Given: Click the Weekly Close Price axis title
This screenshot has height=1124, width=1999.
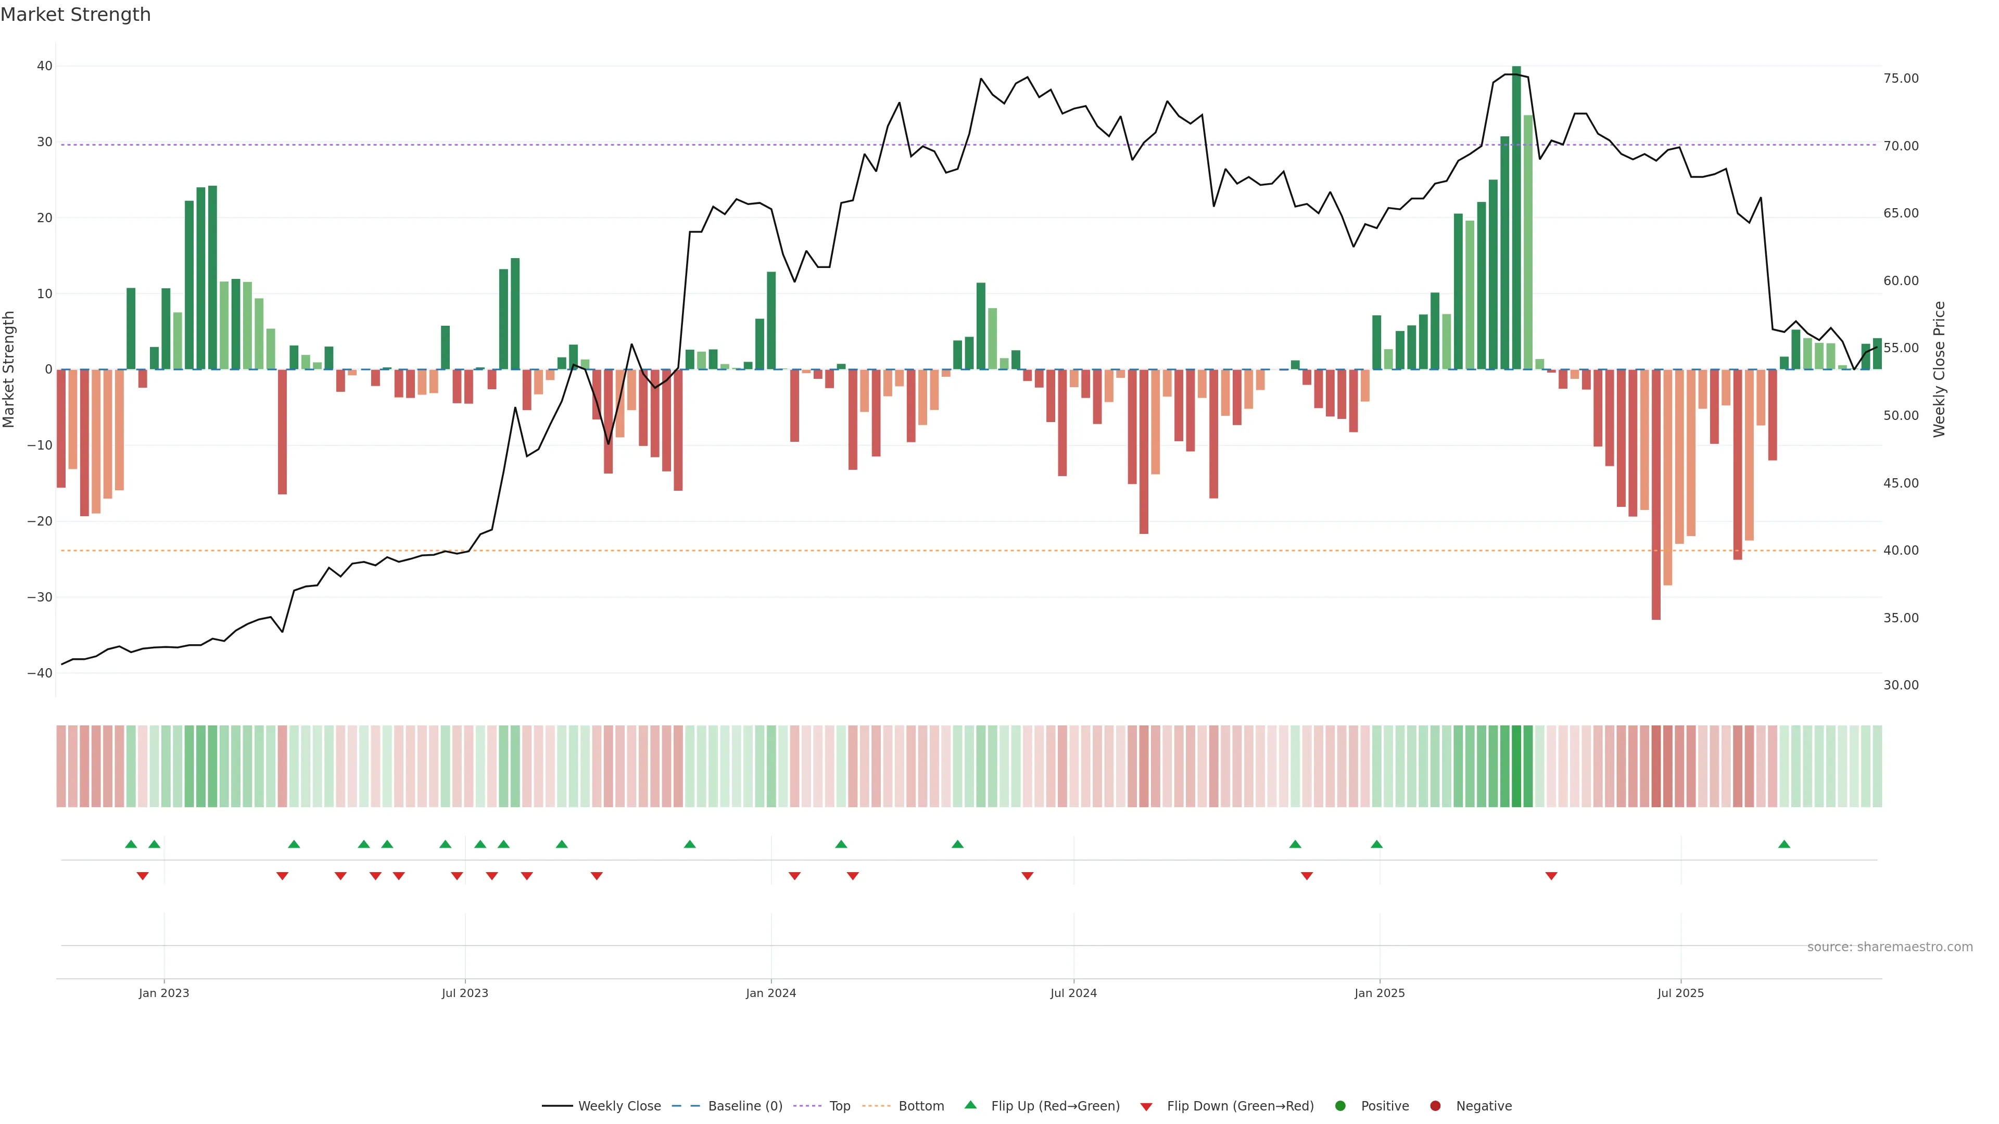Looking at the screenshot, I should click(1939, 369).
